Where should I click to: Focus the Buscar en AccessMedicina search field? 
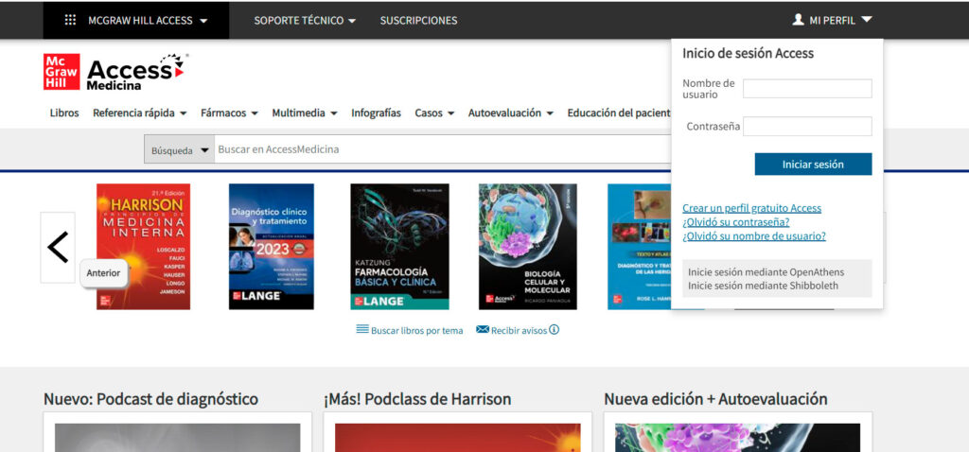point(443,149)
